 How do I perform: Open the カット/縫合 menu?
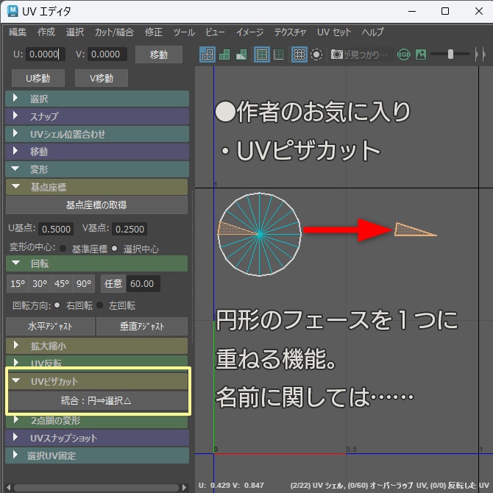point(114,32)
